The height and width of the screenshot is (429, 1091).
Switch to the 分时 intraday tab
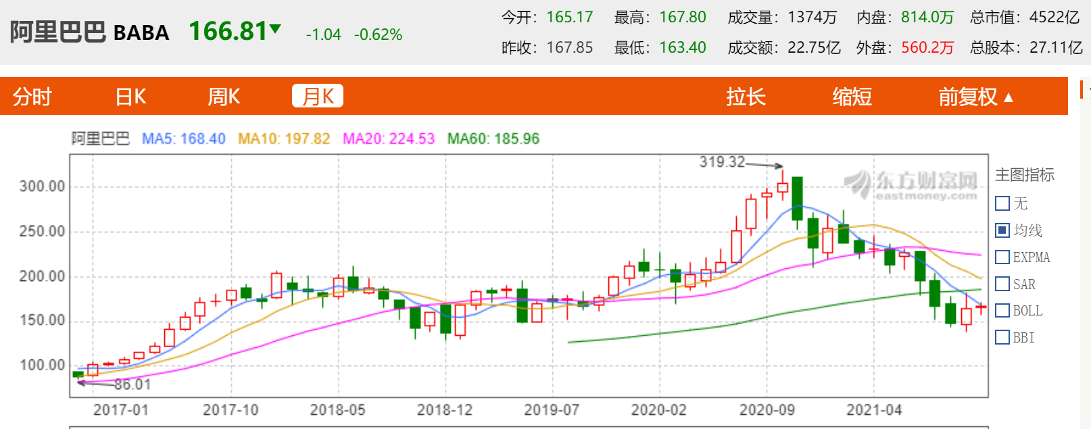32,97
